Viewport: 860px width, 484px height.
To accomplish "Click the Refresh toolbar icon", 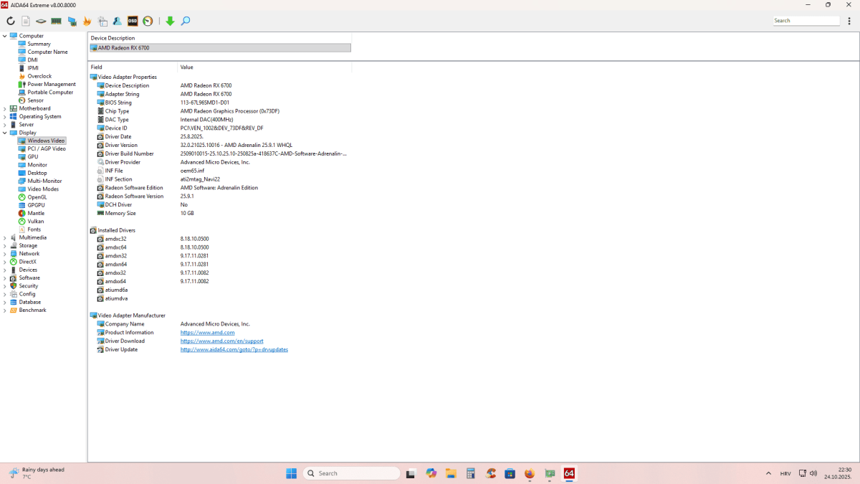I will [x=11, y=22].
